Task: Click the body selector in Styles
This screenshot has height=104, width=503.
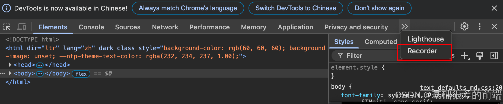Action: tap(338, 87)
